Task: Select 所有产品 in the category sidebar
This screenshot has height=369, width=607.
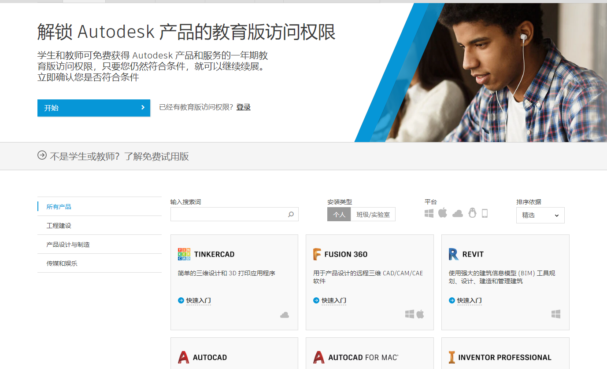Action: [59, 207]
